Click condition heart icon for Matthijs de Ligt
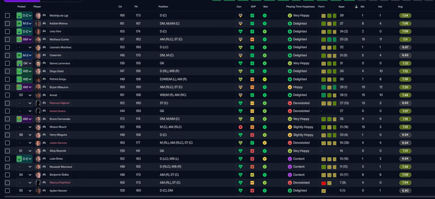The width and height of the screenshot is (435, 199). (241, 16)
